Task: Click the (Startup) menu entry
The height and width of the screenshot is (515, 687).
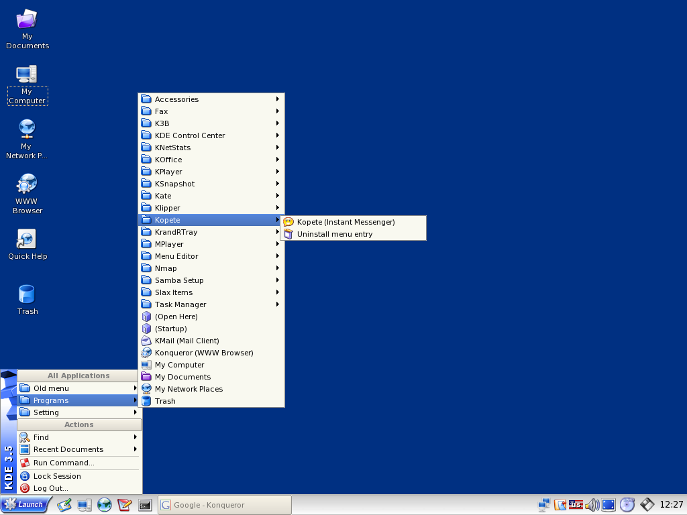Action: click(x=211, y=329)
